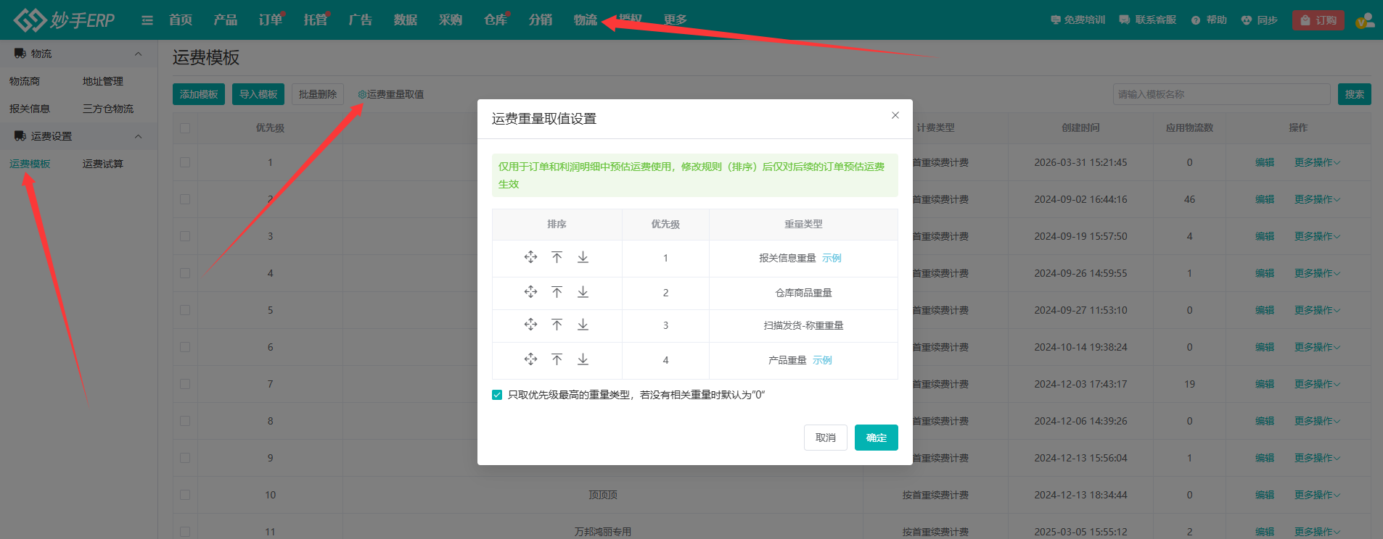Check the row with priority 9
The height and width of the screenshot is (539, 1383).
pyautogui.click(x=185, y=458)
